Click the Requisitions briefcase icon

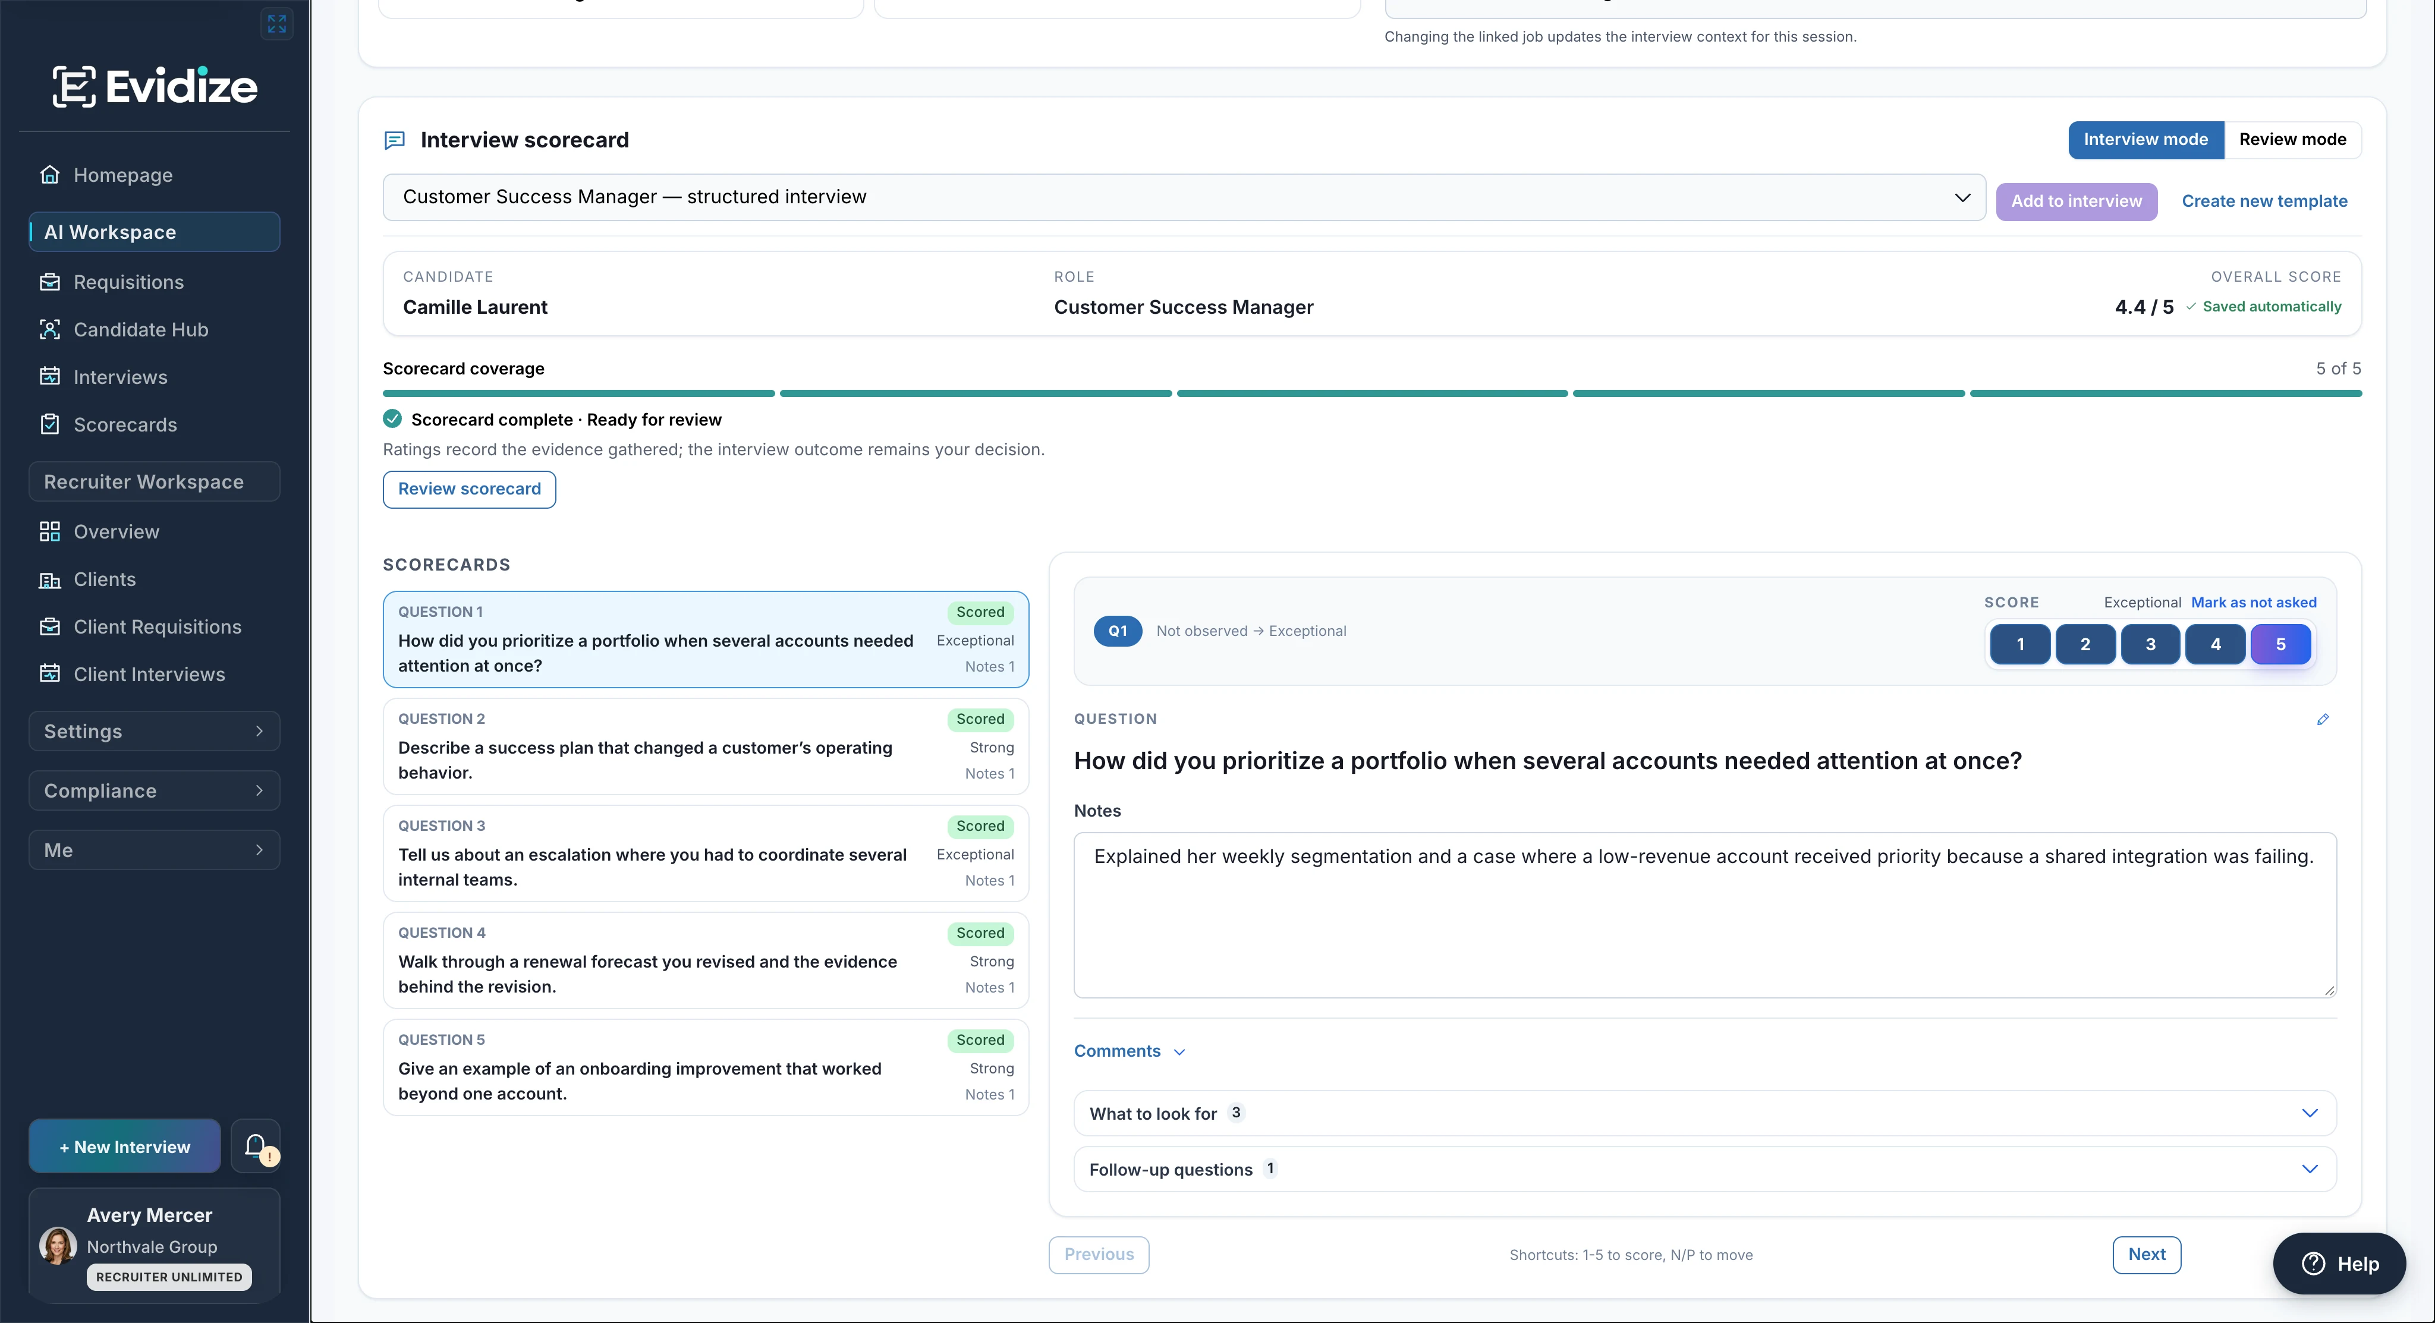tap(50, 282)
